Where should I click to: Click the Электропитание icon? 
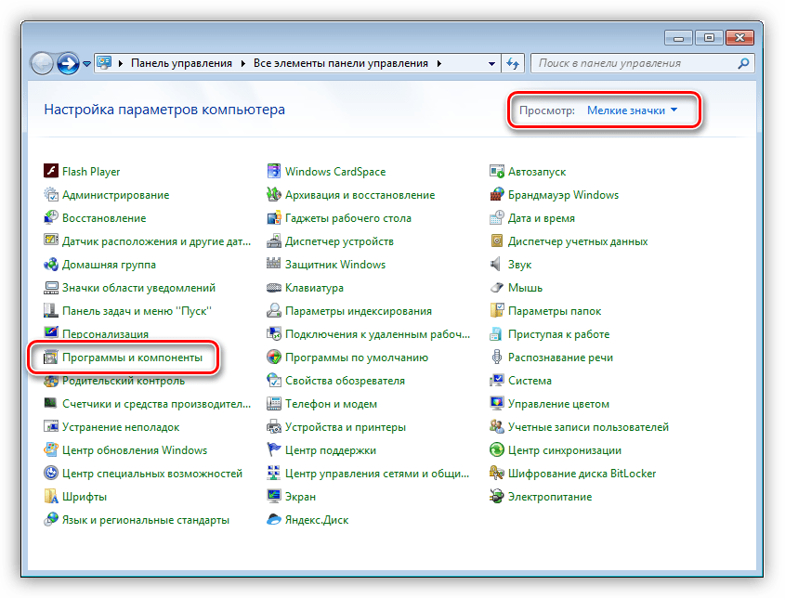point(497,497)
